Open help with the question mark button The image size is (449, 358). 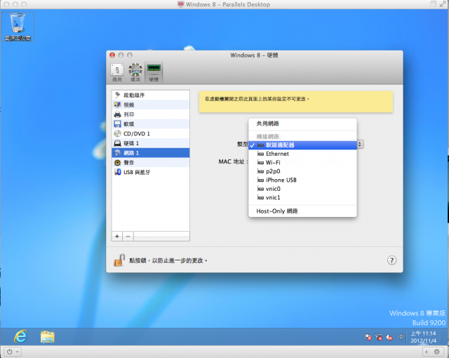pyautogui.click(x=391, y=260)
